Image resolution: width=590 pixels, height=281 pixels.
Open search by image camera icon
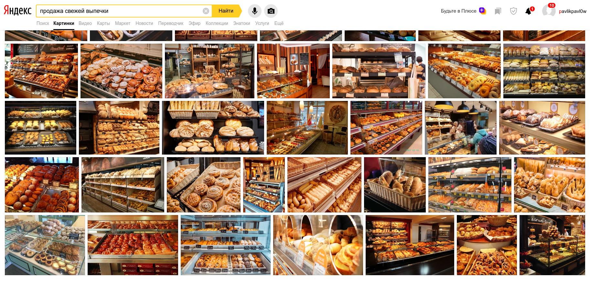coord(271,11)
